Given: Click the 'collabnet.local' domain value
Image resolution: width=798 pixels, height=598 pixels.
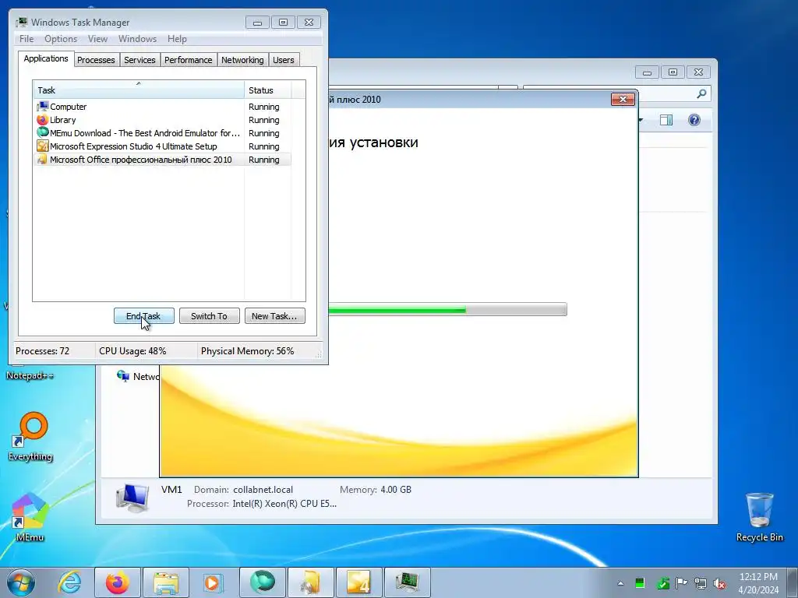Looking at the screenshot, I should tap(263, 490).
